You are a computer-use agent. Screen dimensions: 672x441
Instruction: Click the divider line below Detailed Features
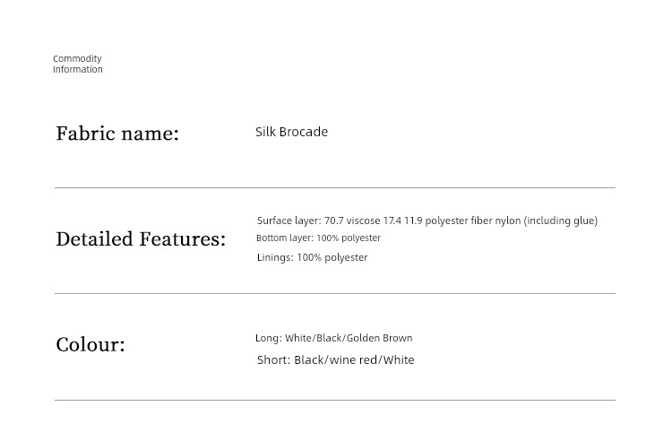[335, 293]
